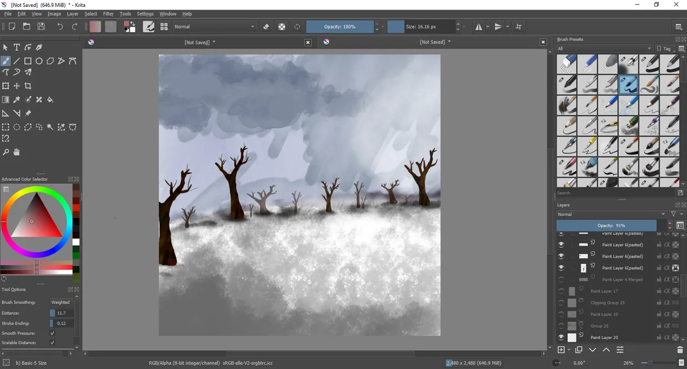Hide Paint Layer 20 visibility eye
Image resolution: width=687 pixels, height=369 pixels.
click(x=561, y=337)
